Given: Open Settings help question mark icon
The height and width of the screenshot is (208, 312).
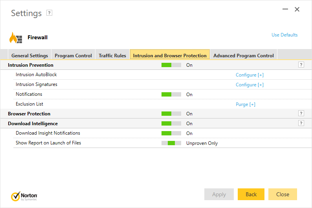Looking at the screenshot, I should [49, 13].
